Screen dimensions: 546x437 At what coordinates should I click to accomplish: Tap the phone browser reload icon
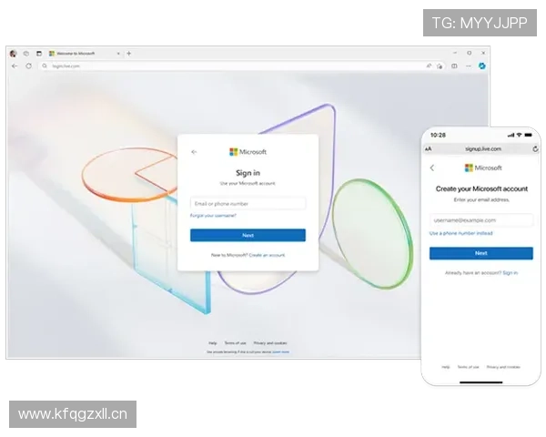tap(535, 148)
